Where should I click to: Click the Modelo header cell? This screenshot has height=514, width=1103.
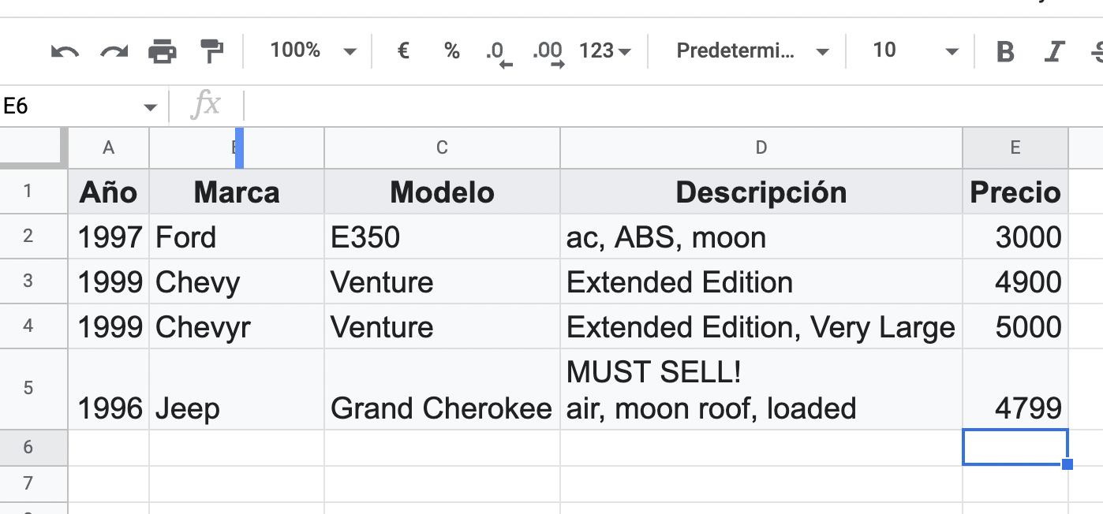coord(442,192)
